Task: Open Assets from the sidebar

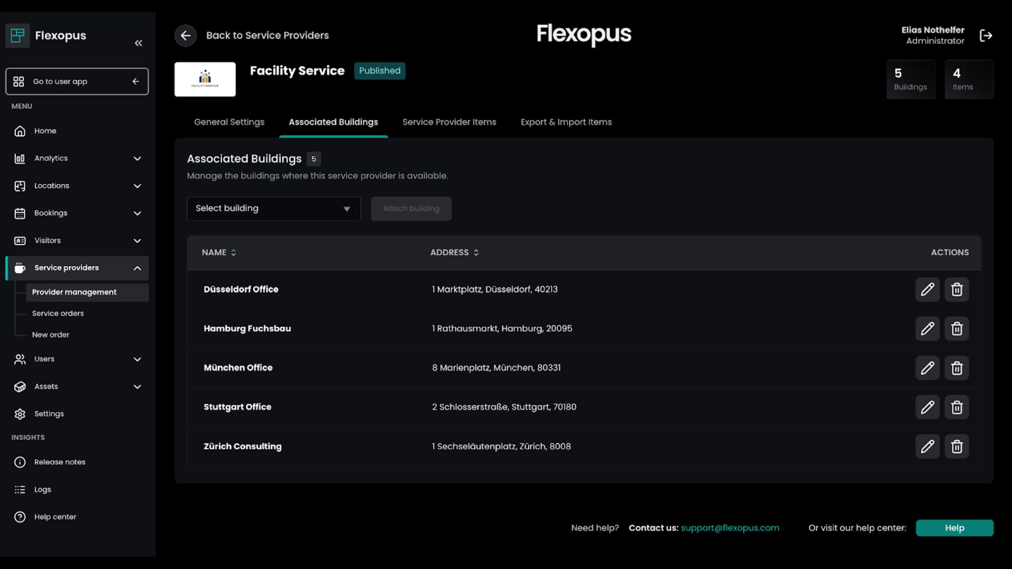Action: tap(46, 386)
